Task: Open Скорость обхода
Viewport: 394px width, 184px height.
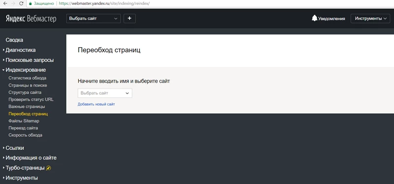Action: point(25,135)
